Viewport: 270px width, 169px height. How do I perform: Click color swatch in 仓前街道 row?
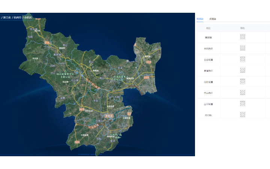tap(243, 59)
